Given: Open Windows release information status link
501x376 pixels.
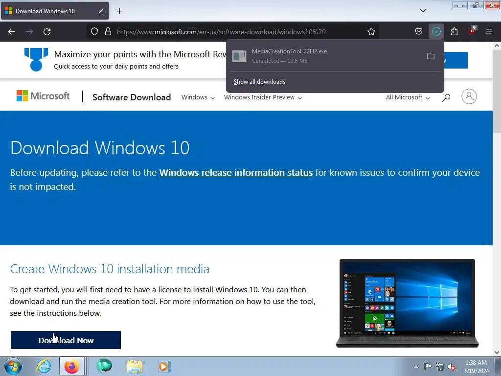Looking at the screenshot, I should [236, 173].
